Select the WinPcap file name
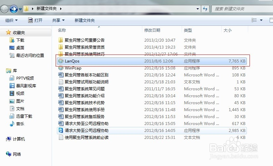The image size is (273, 166). click(73, 68)
